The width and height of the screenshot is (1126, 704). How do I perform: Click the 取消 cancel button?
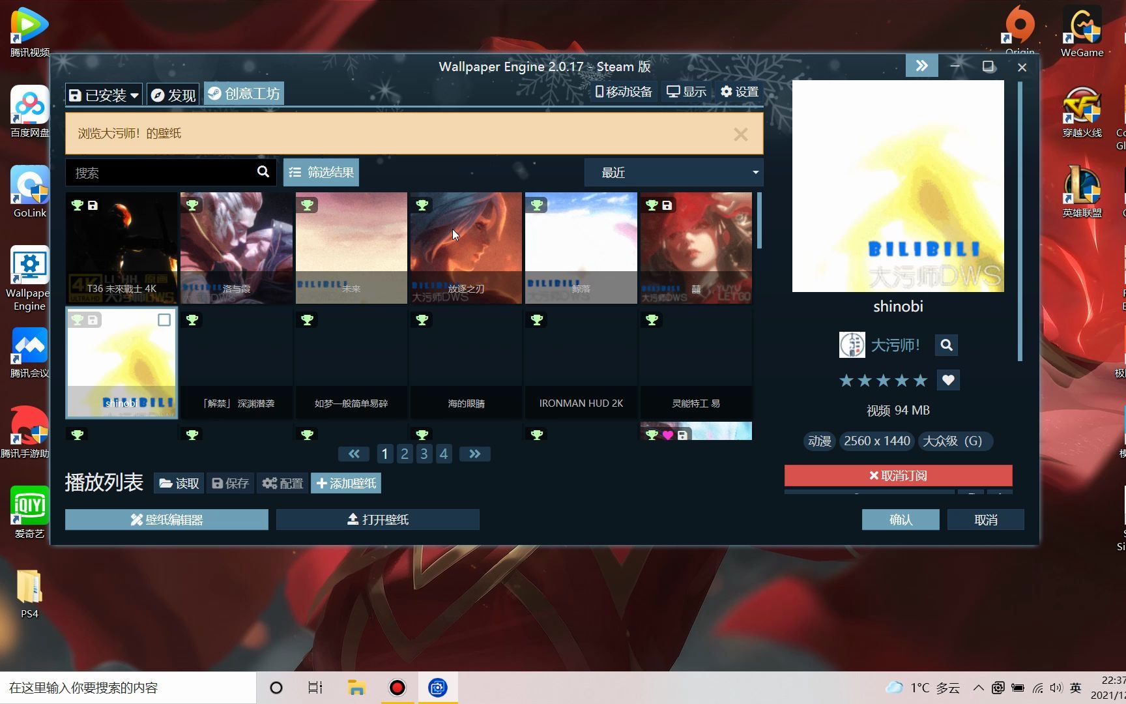986,520
